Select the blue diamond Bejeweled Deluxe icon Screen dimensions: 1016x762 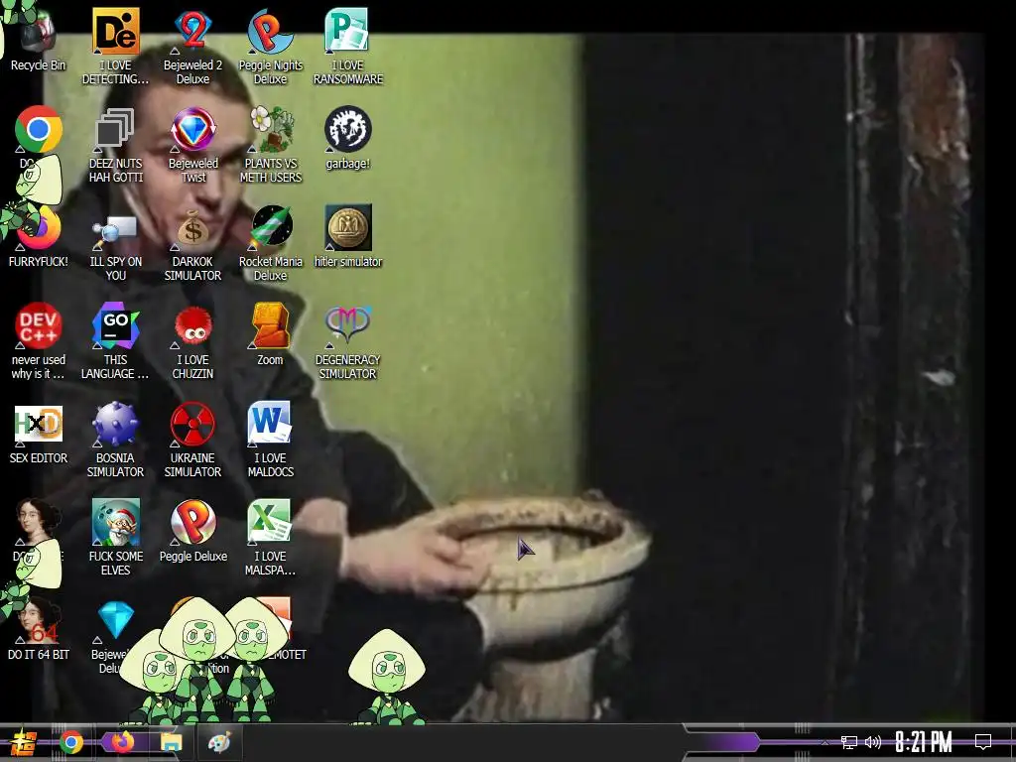115,621
